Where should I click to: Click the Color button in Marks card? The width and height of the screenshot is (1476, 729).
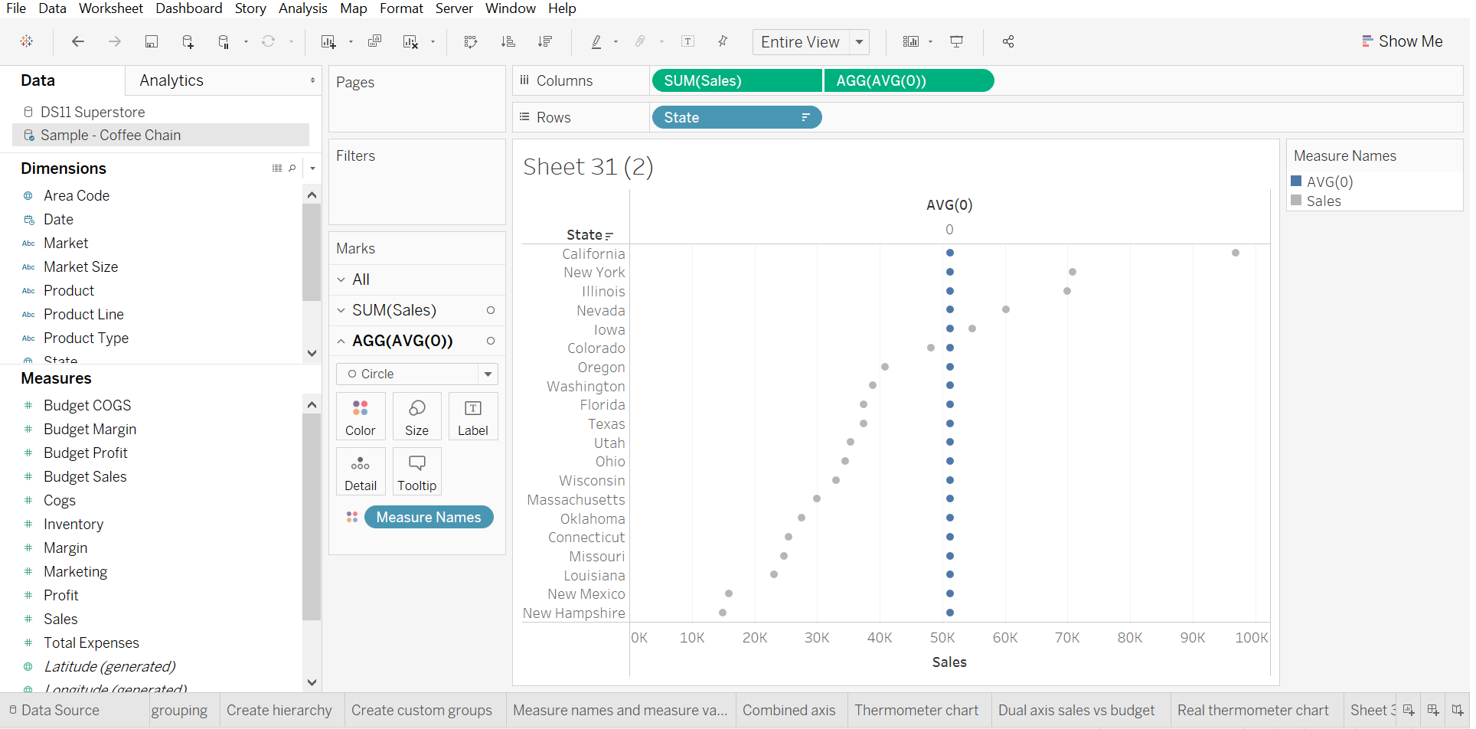coord(360,416)
